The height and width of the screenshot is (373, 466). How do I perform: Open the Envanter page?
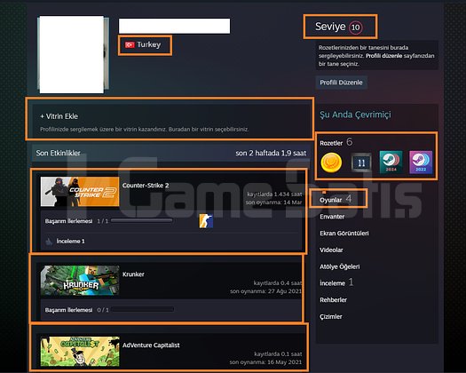(332, 217)
